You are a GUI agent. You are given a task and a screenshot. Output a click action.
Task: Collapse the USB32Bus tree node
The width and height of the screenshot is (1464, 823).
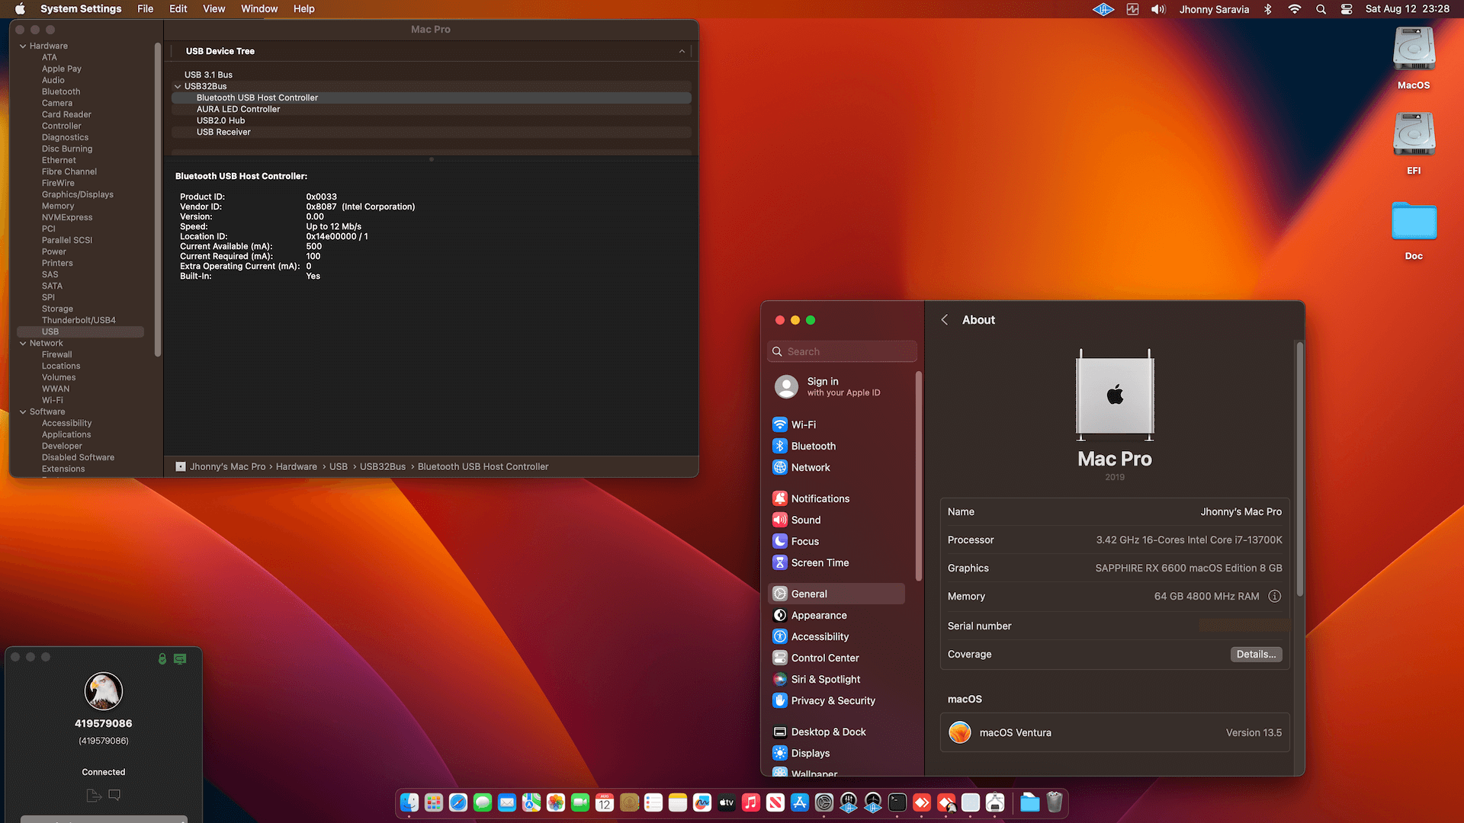pos(178,86)
